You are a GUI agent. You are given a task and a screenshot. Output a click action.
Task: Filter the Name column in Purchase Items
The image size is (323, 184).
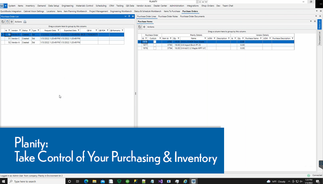(205, 38)
